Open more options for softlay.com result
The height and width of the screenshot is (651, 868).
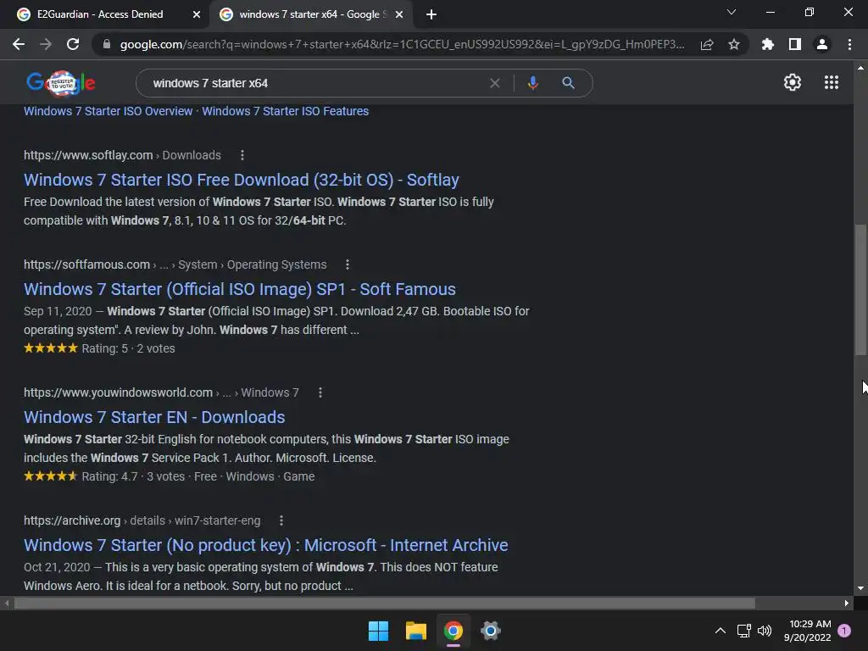tap(242, 156)
